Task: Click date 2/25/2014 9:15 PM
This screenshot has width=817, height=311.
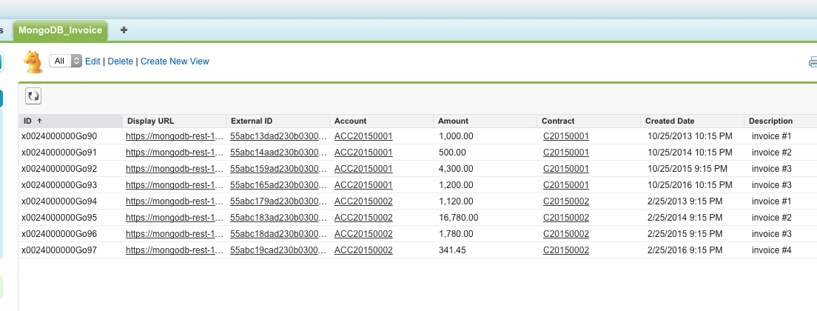Action: click(x=685, y=218)
